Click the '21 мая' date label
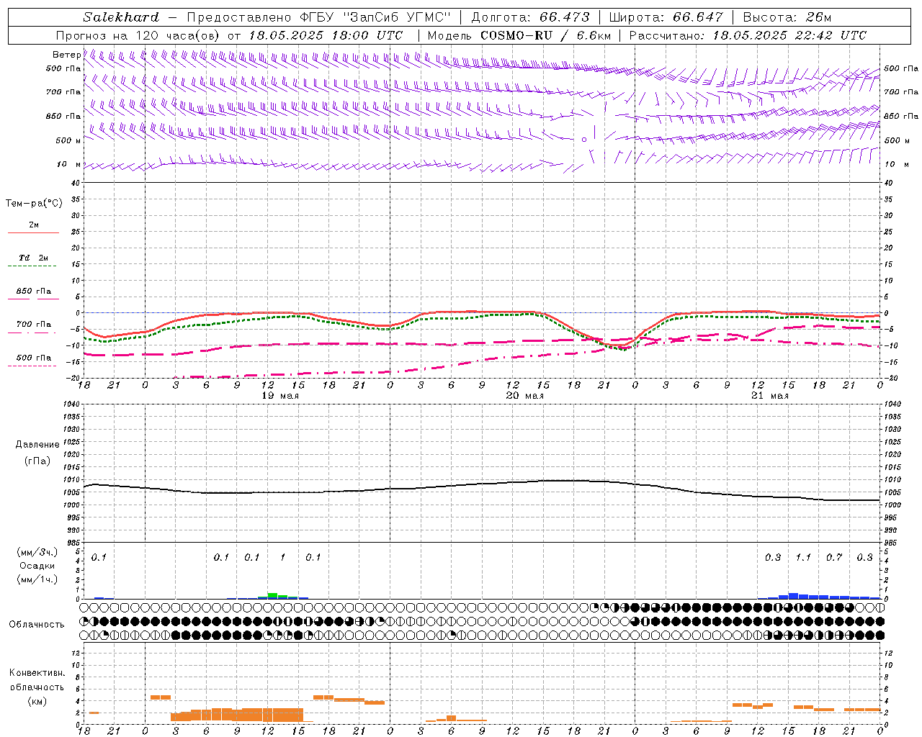The height and width of the screenshot is (737, 922). click(770, 396)
